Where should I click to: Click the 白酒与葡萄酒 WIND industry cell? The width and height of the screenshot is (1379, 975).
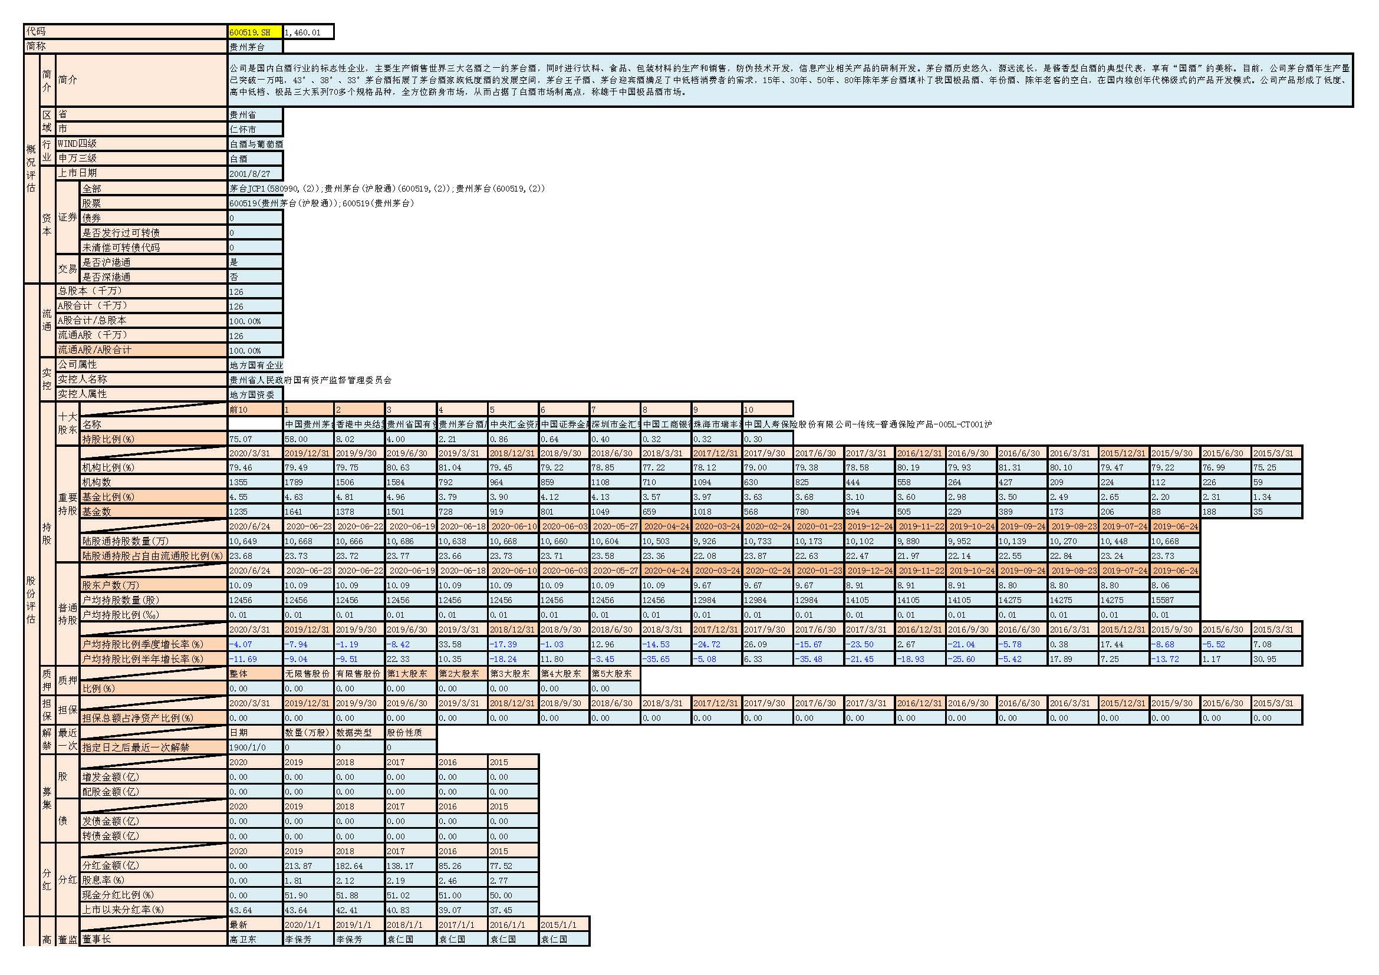[x=255, y=144]
